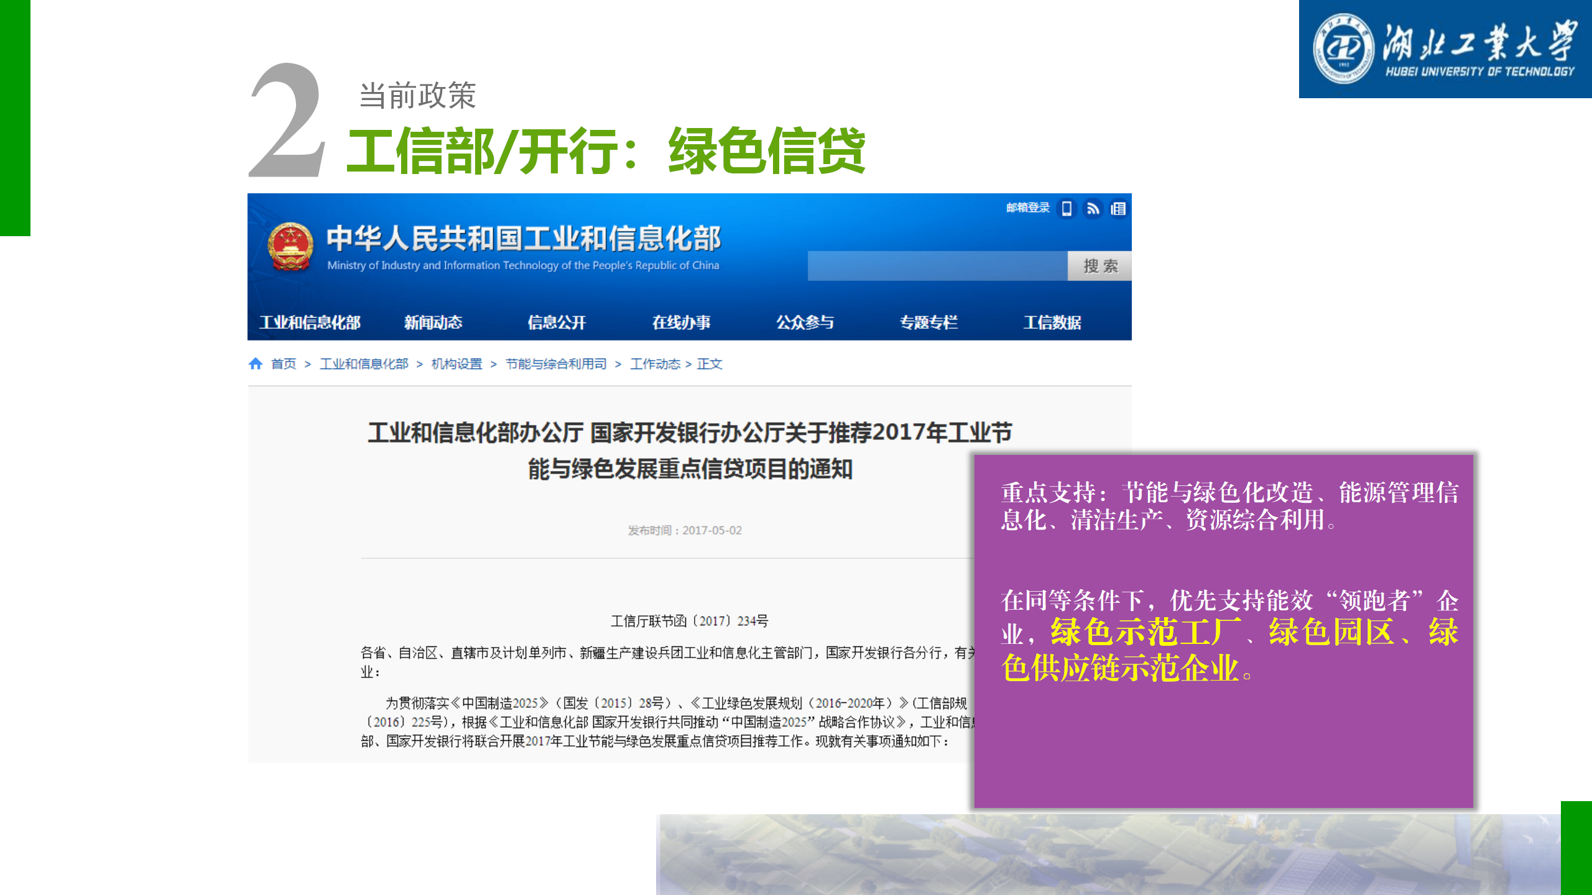This screenshot has width=1592, height=895.
Task: Click the paragraph starting 为贯彻落实《中国制造2025》
Action: coord(669,722)
